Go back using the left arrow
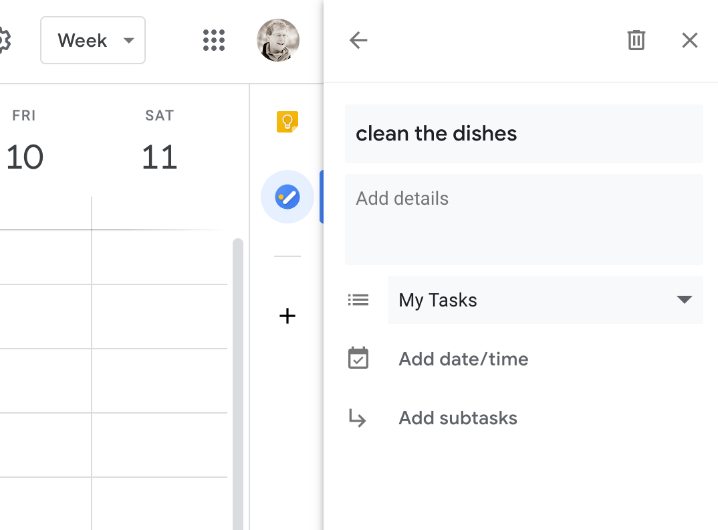This screenshot has height=530, width=718. [358, 40]
